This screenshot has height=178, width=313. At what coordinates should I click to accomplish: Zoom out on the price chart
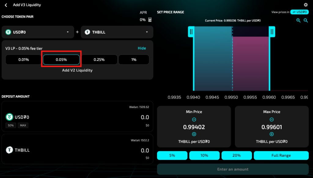click(306, 20)
